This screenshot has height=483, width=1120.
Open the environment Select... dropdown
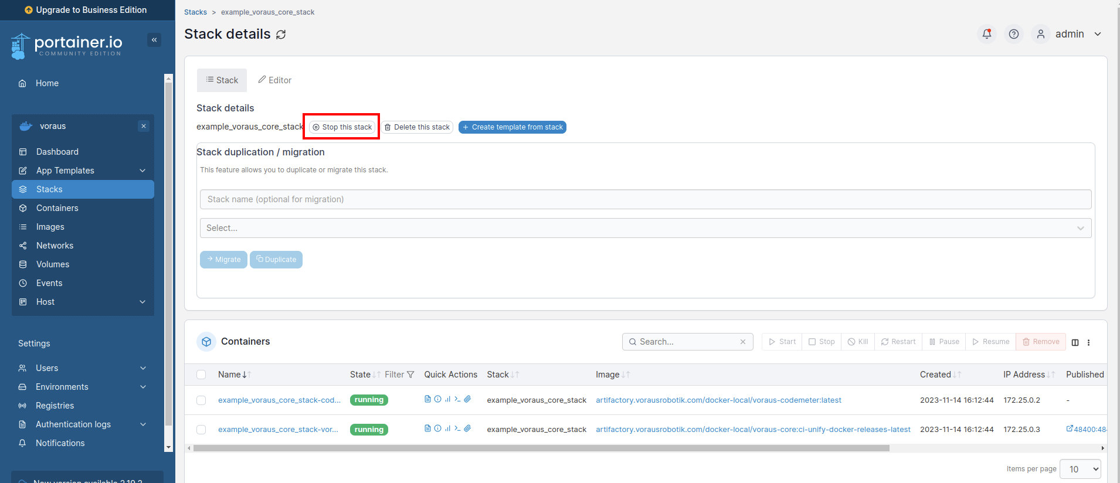645,228
